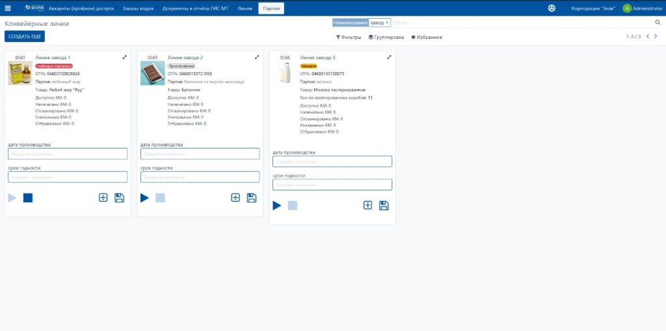Go to next page arrow
The height and width of the screenshot is (331, 666).
(656, 36)
